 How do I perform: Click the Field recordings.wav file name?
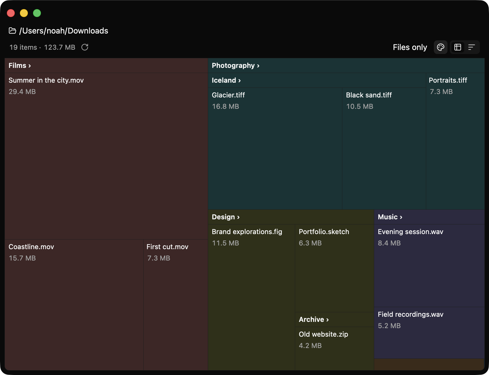(x=411, y=314)
